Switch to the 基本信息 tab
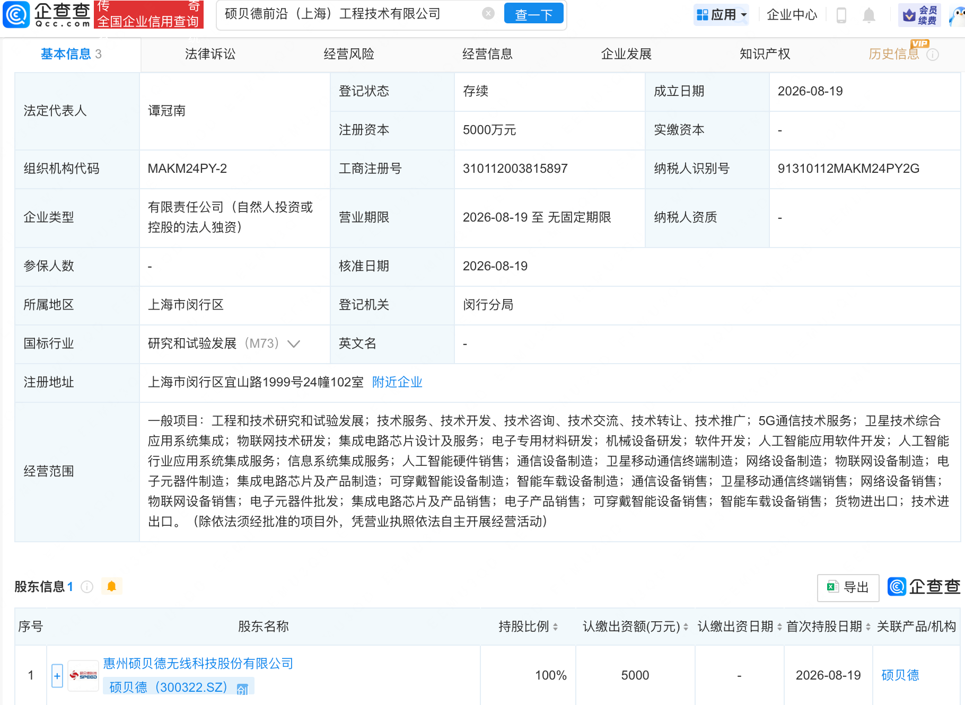 (71, 54)
